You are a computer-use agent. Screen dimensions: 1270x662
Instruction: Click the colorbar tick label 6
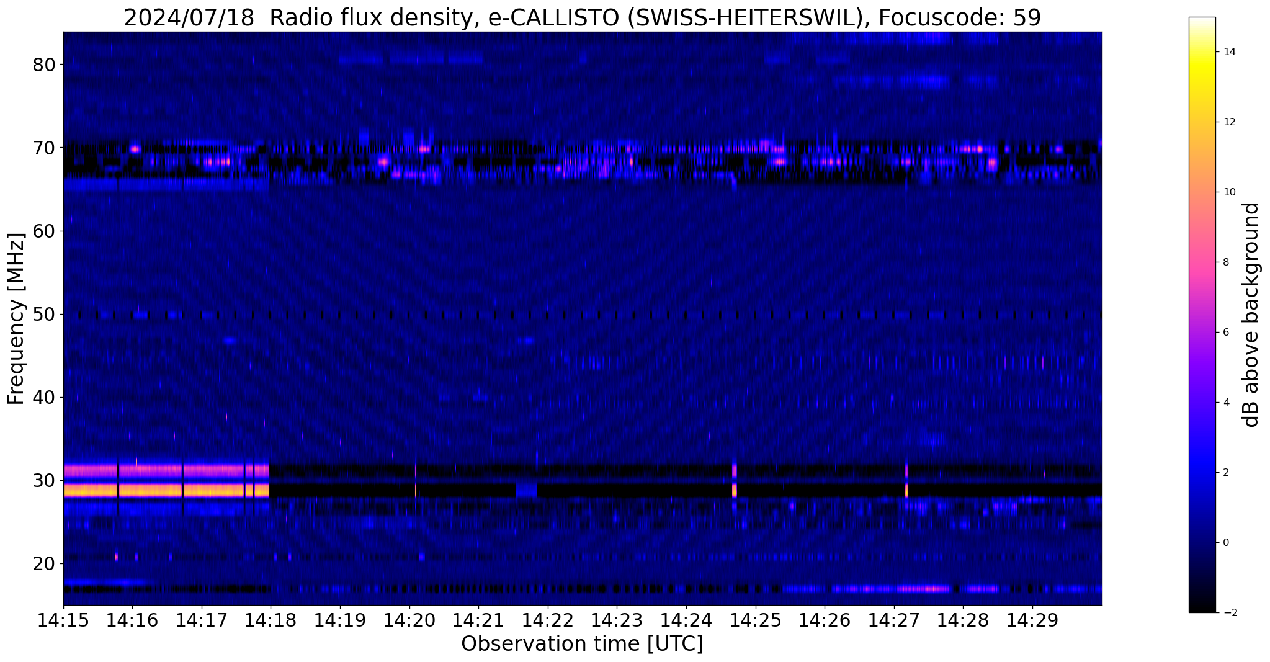coord(1225,333)
